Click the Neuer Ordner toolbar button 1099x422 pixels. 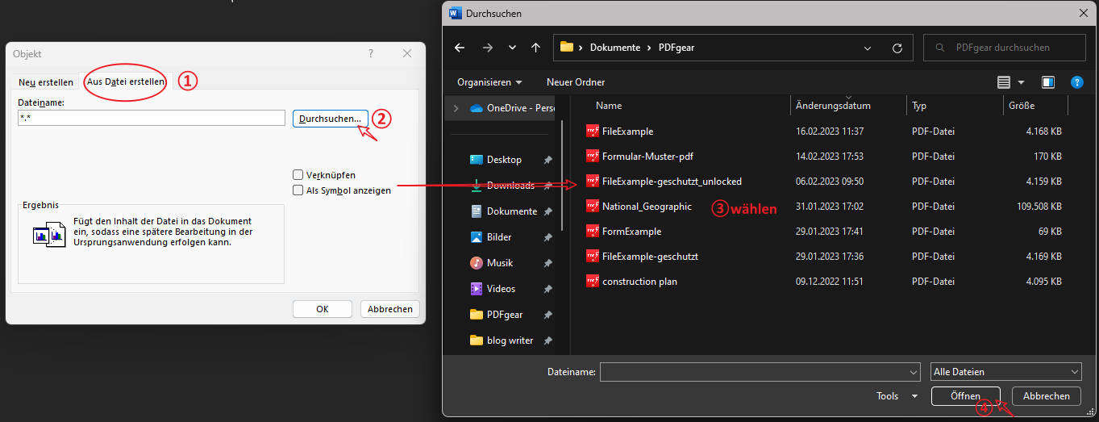point(575,82)
